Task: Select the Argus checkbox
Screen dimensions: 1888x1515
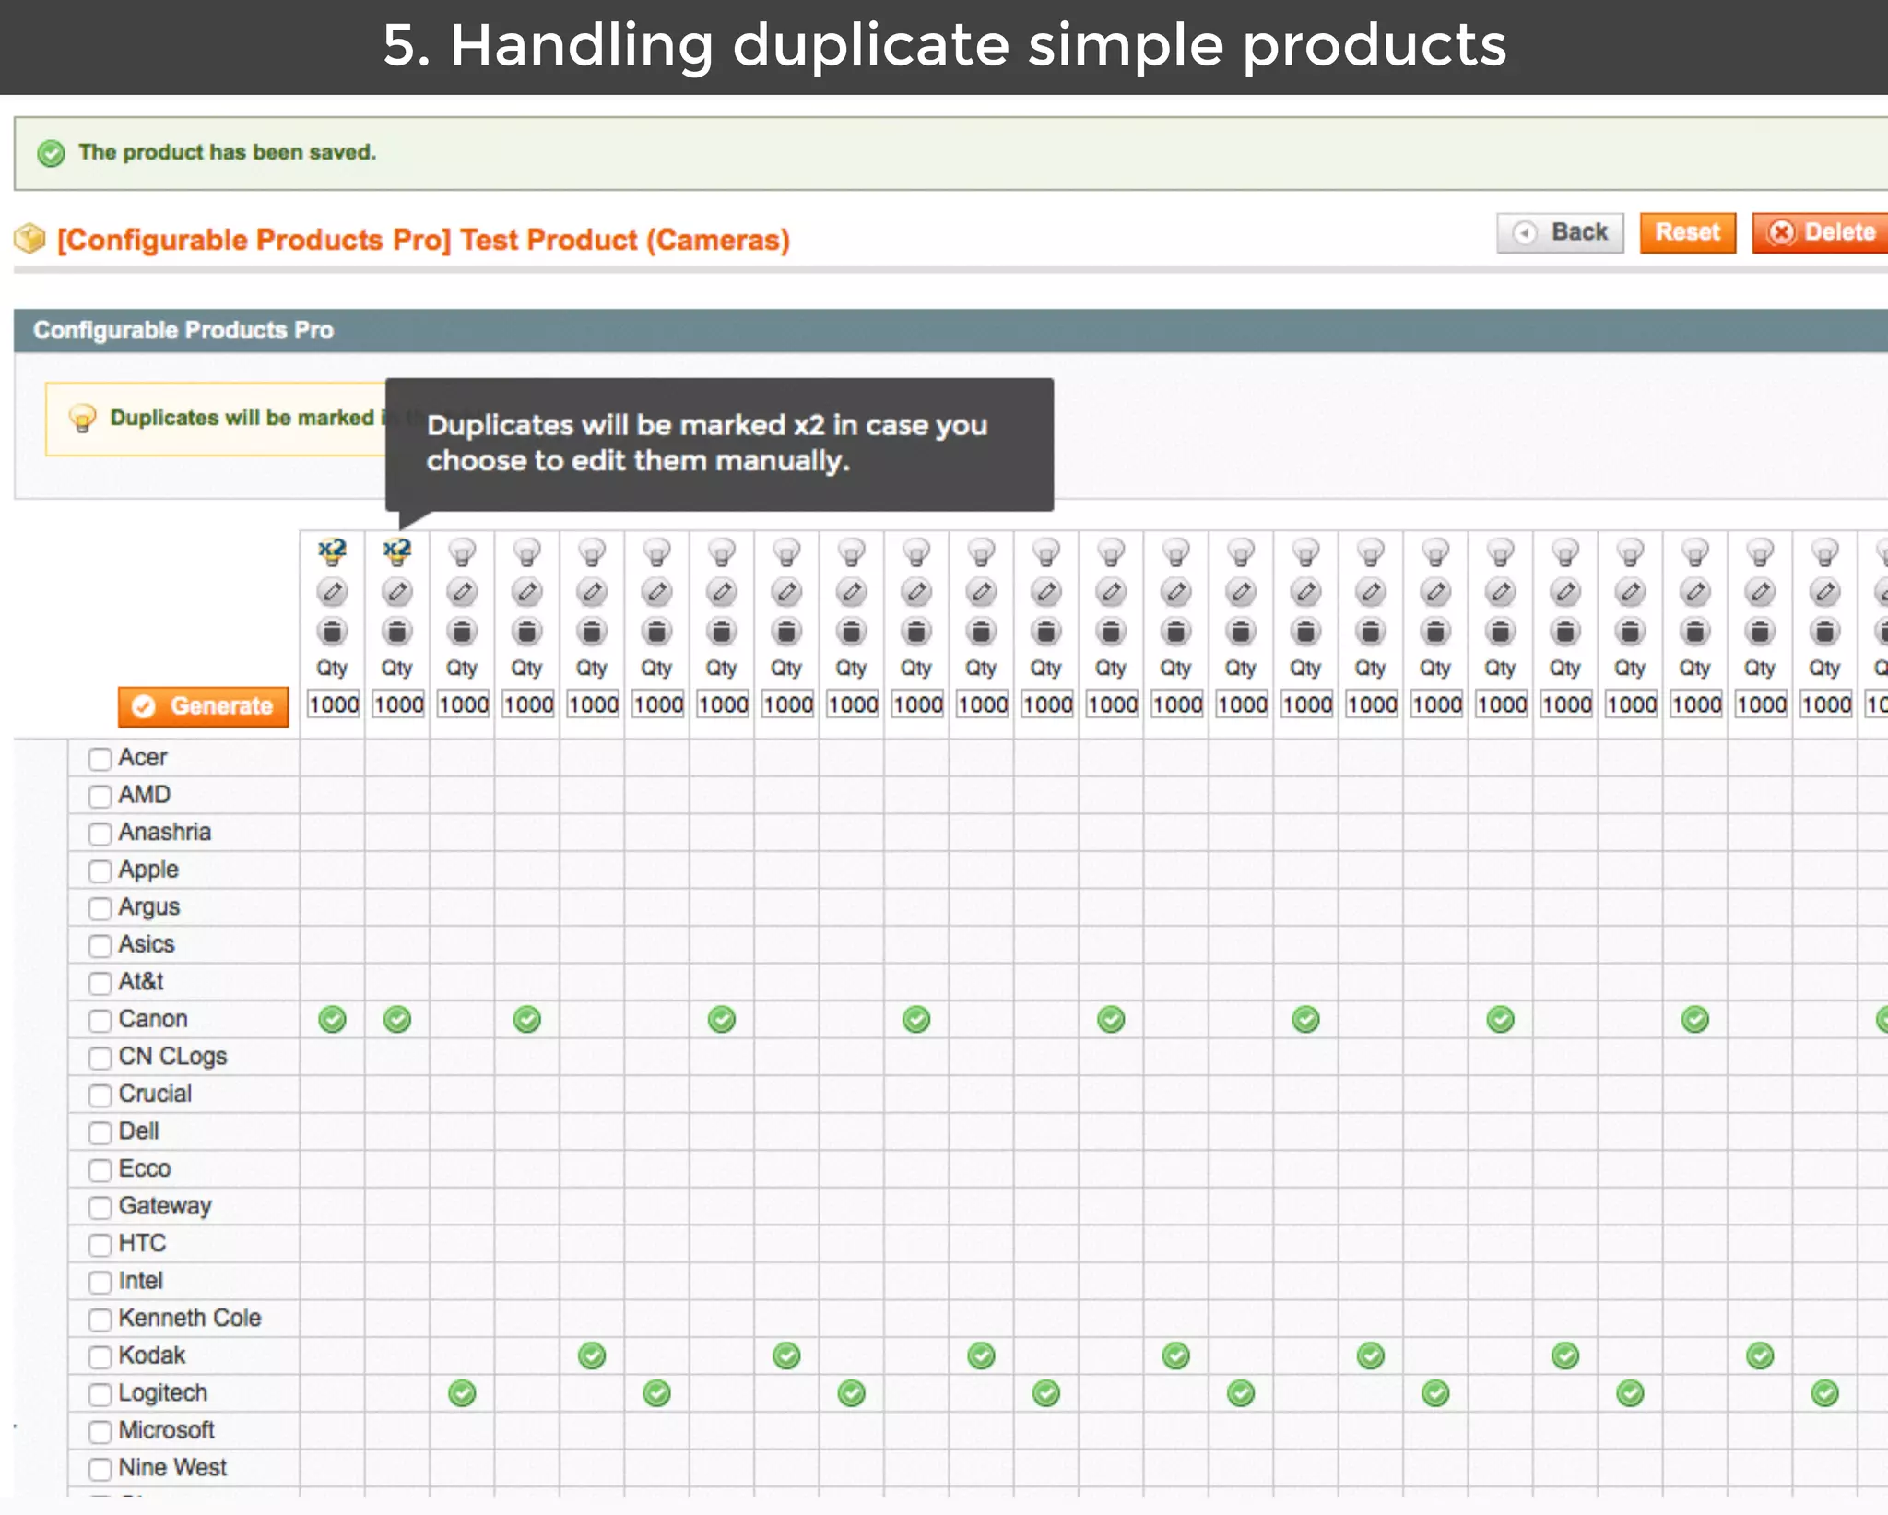Action: (x=100, y=908)
